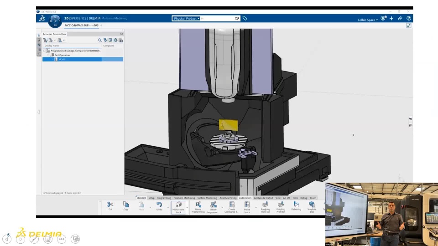Image resolution: width=438 pixels, height=246 pixels.
Task: Switch to the Debug tab
Action: [x=304, y=198]
